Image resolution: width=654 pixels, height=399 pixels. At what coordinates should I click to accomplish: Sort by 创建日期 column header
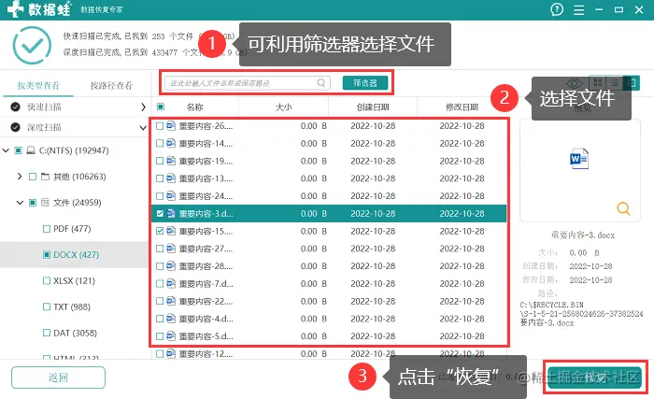tap(373, 107)
